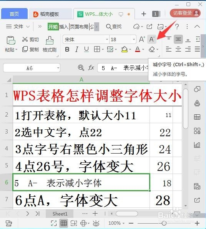
Task: Open the vertical three-dots more menu
Action: (x=187, y=27)
